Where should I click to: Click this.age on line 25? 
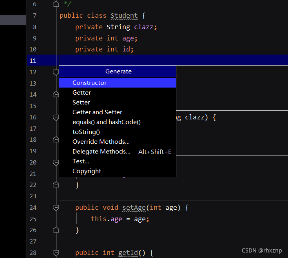(107, 219)
